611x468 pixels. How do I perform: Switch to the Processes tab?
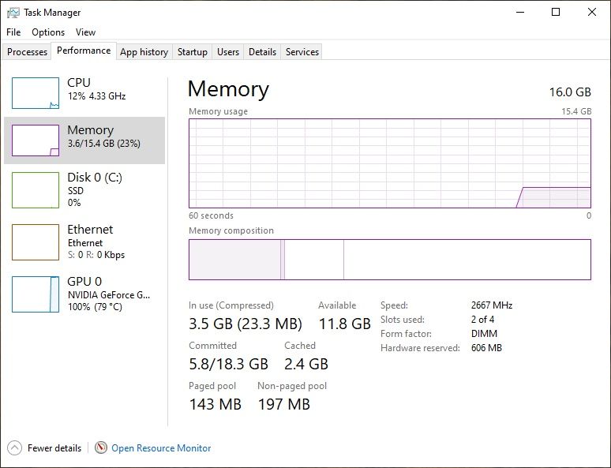coord(28,52)
